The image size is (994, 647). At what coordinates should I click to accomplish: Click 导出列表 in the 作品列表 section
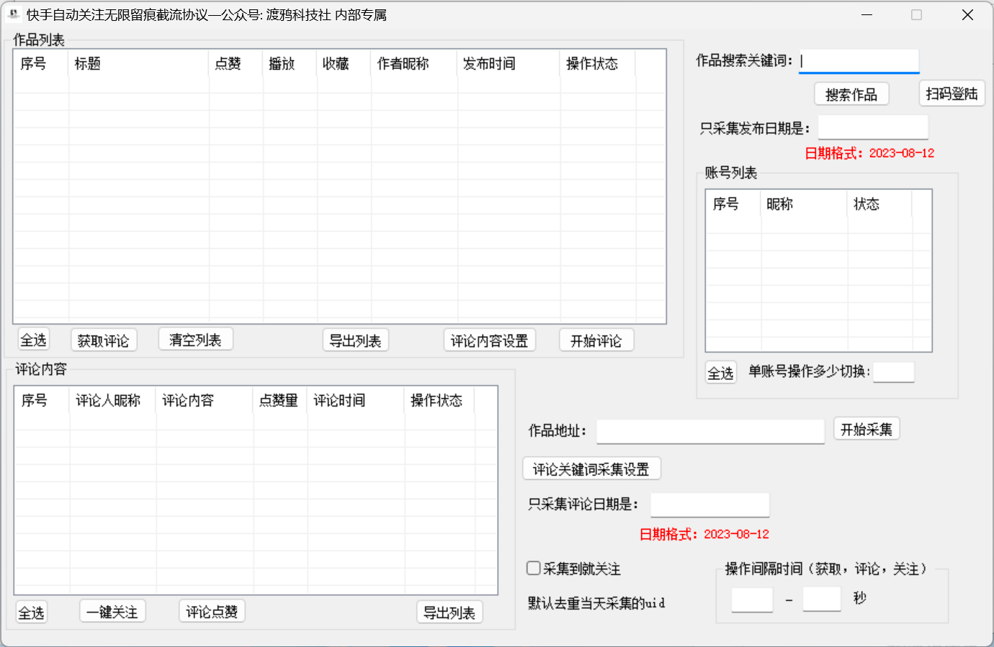[356, 340]
